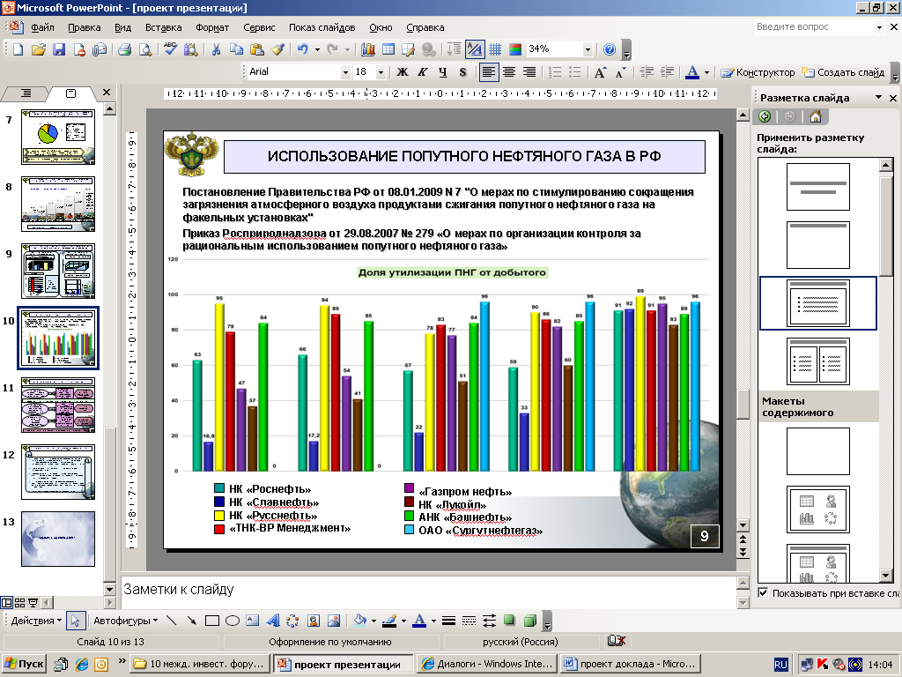This screenshot has width=902, height=677.
Task: Click the Пуск start button
Action: (x=24, y=664)
